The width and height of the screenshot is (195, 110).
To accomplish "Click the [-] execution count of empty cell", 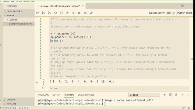I will pos(44,88).
